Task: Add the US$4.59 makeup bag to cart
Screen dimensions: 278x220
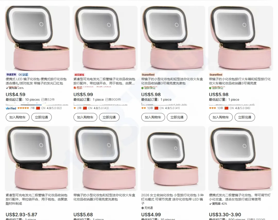Action: [18, 117]
